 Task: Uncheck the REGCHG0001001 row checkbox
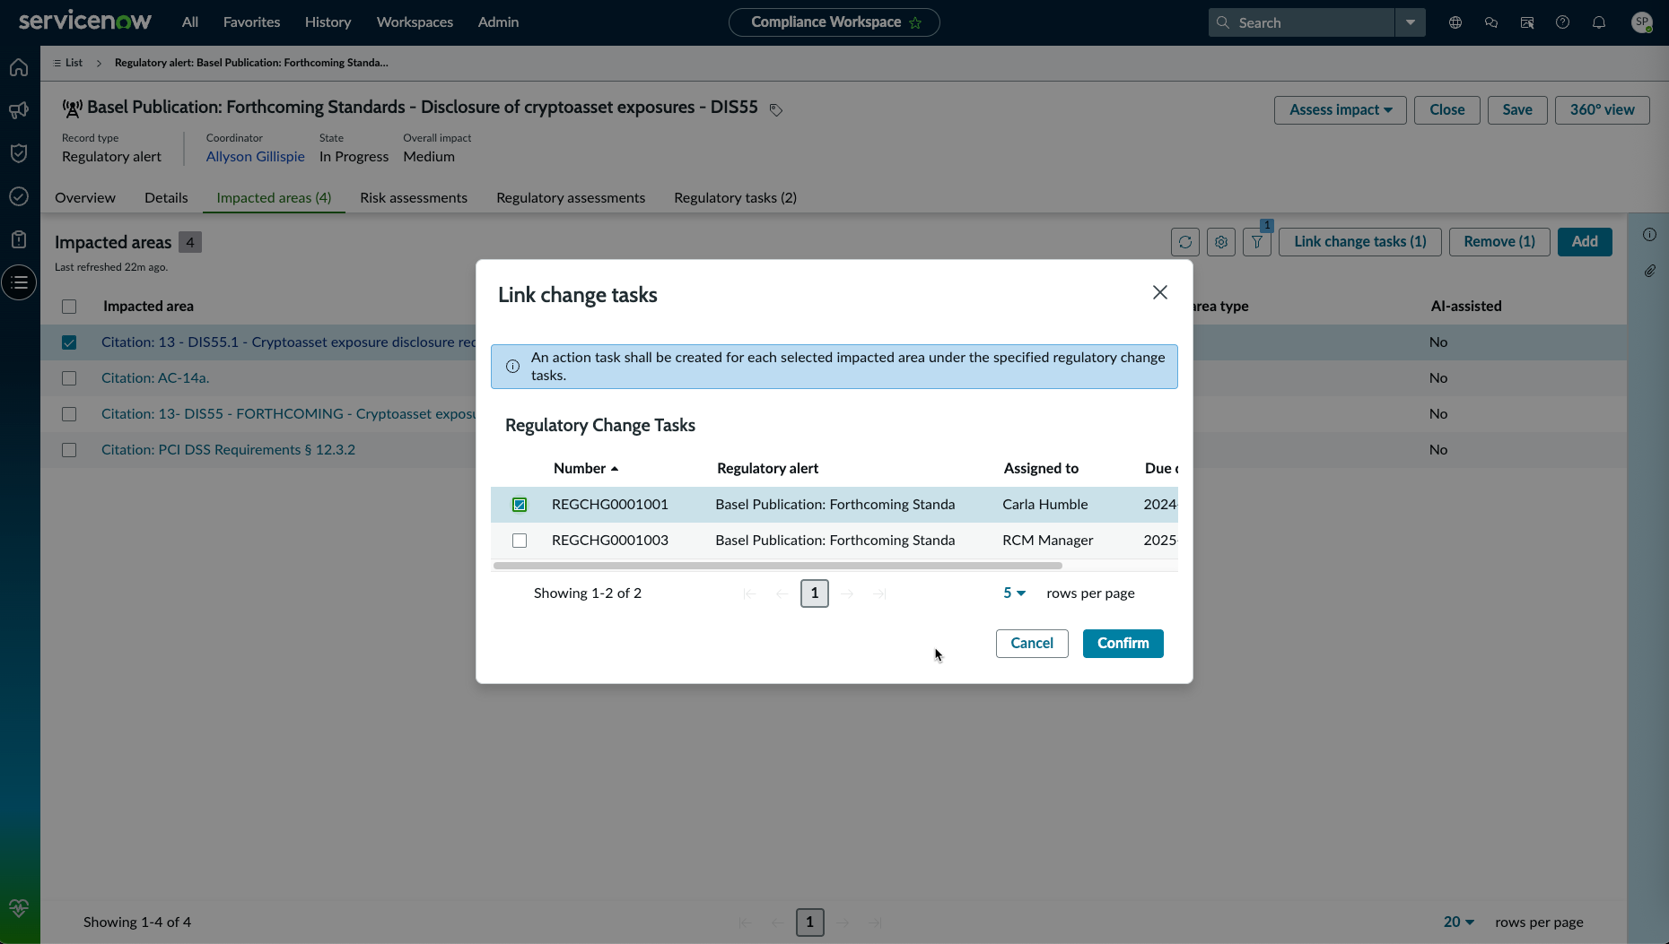[520, 505]
